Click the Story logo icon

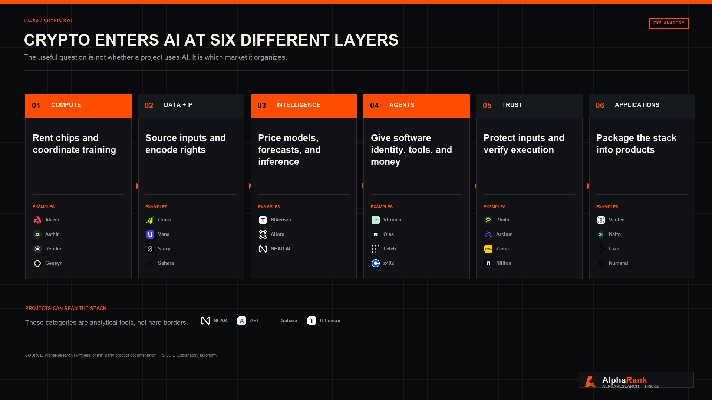[x=150, y=249]
